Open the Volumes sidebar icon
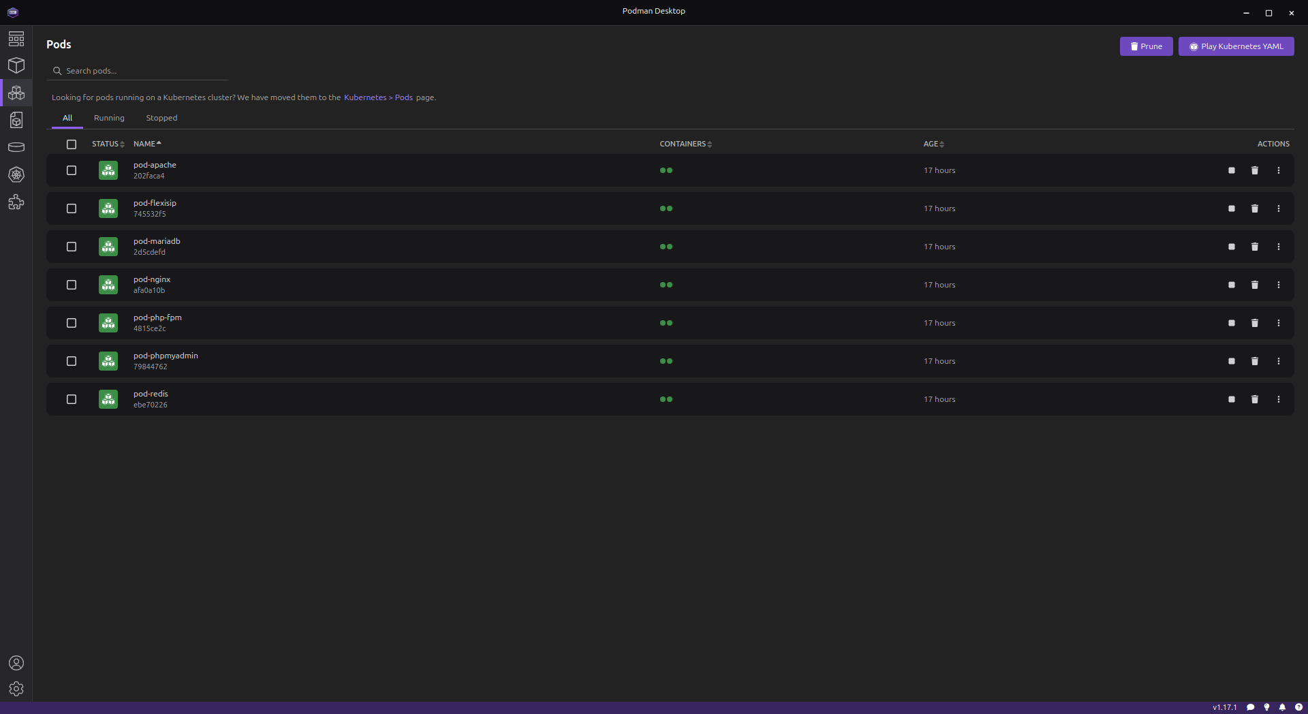This screenshot has width=1308, height=714. point(16,147)
